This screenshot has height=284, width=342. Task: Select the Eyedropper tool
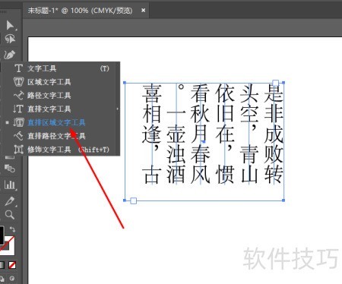tap(10, 201)
